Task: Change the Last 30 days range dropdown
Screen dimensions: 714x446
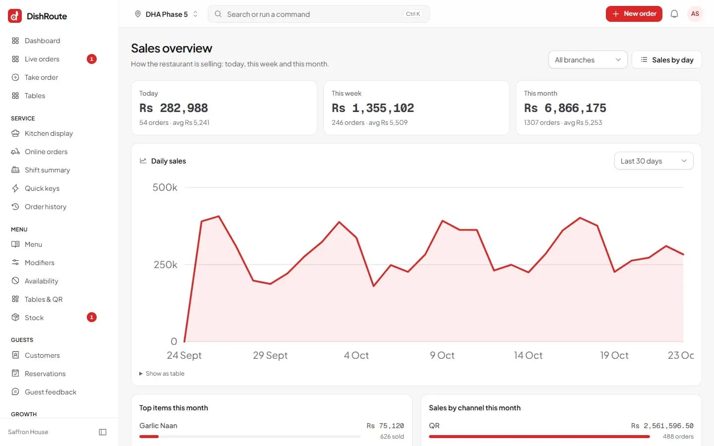Action: [654, 161]
